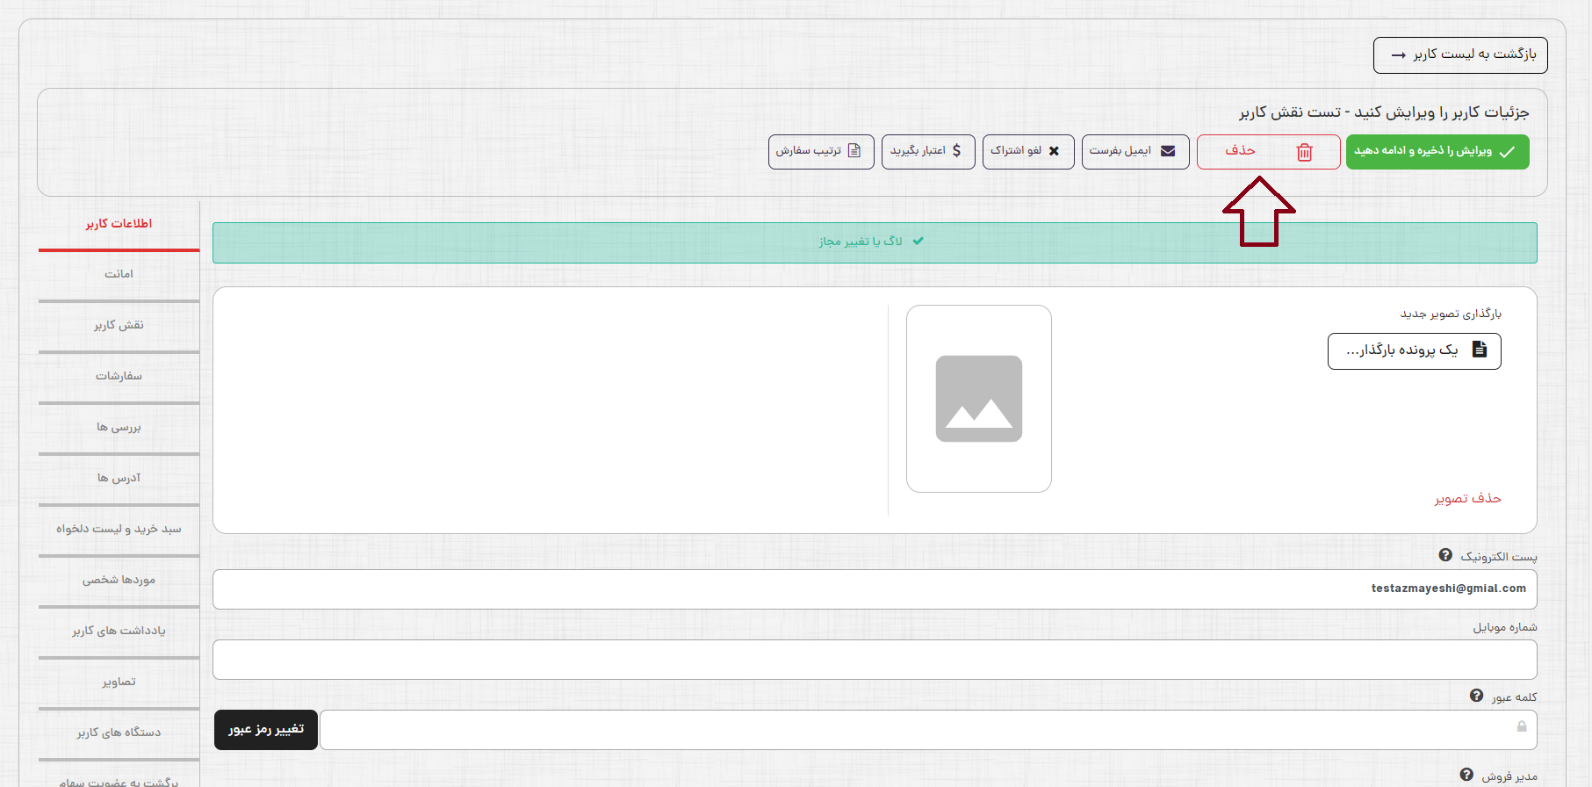Click the help icon beside password label

click(x=1476, y=696)
